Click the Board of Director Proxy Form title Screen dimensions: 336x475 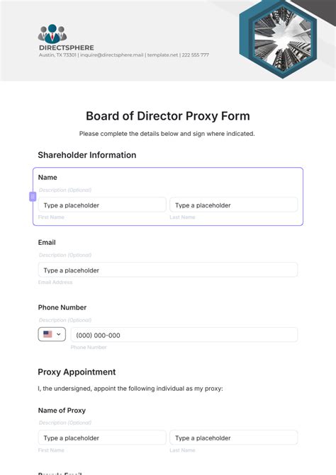click(168, 116)
